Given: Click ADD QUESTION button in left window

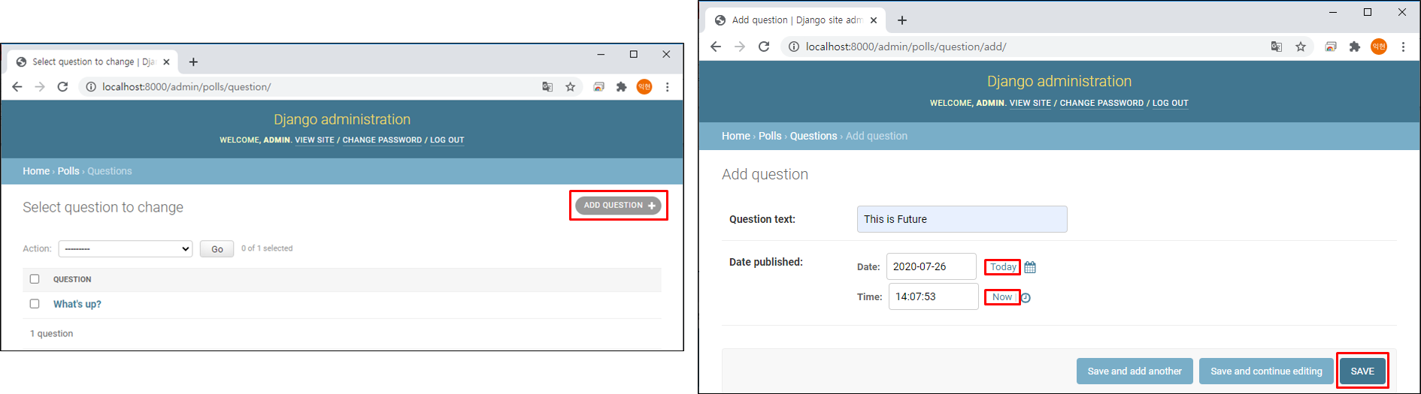Looking at the screenshot, I should [x=618, y=205].
